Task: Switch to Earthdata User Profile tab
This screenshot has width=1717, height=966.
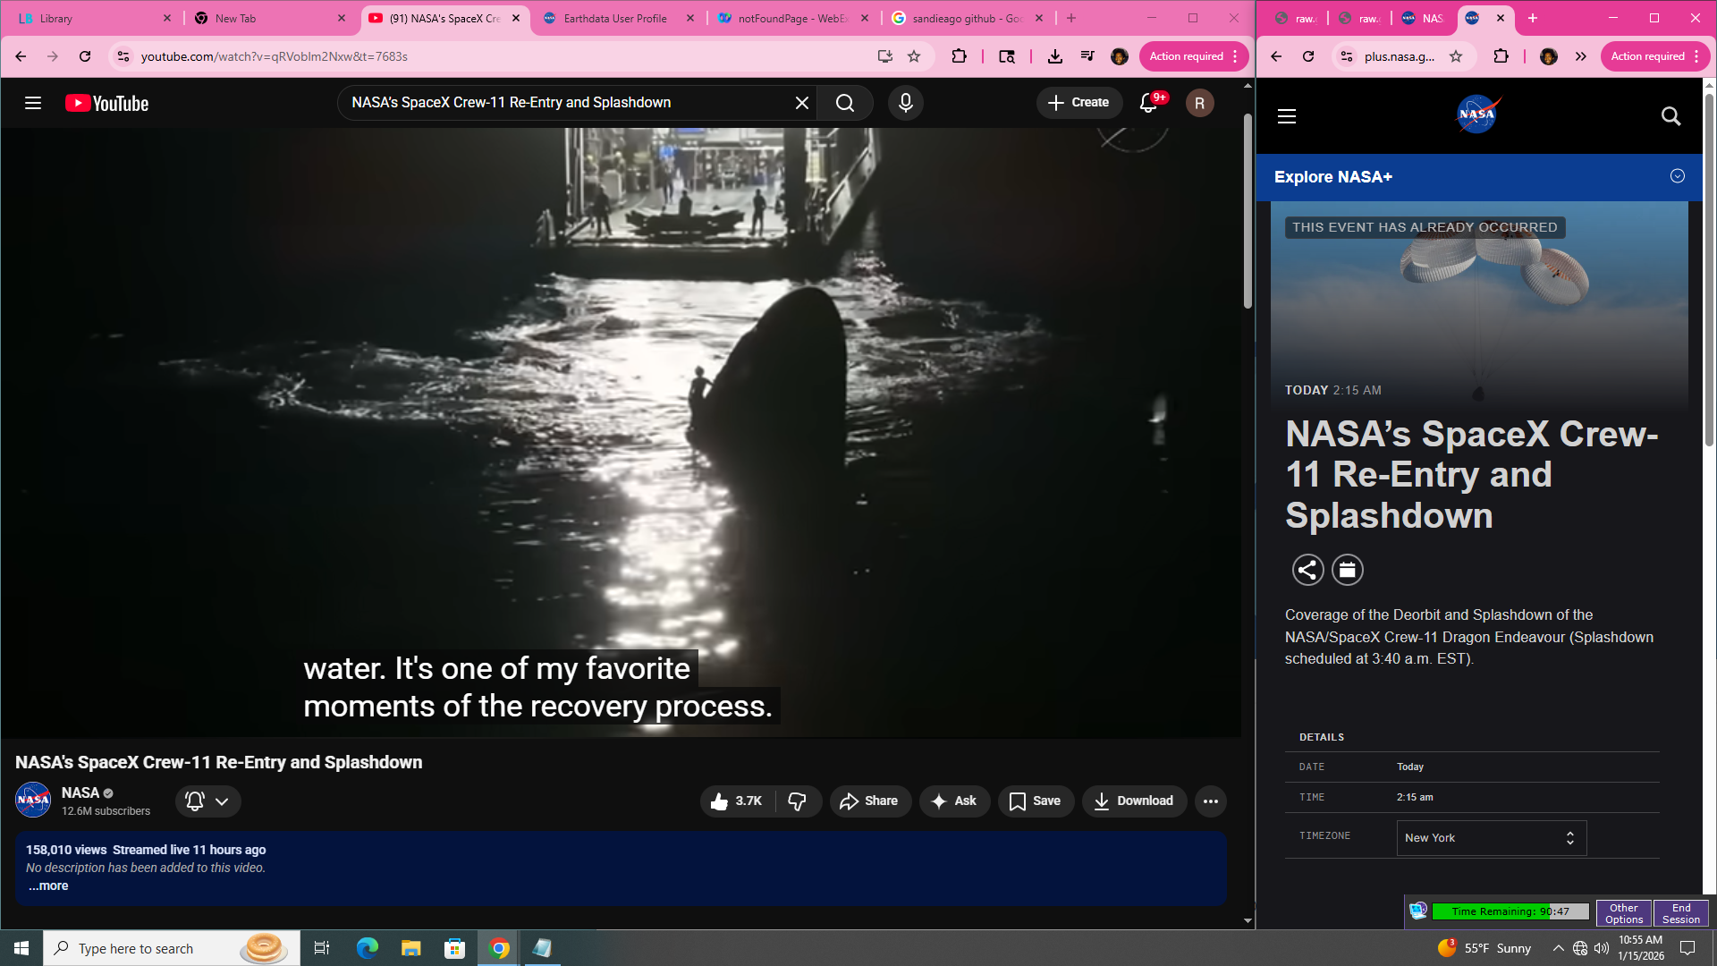Action: pos(615,18)
